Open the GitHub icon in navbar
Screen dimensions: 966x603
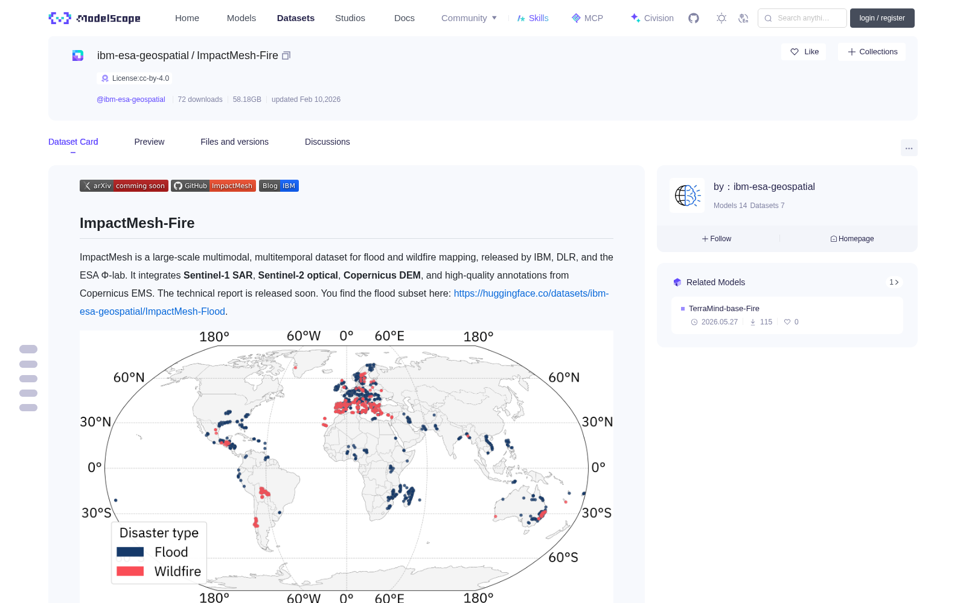click(x=694, y=18)
